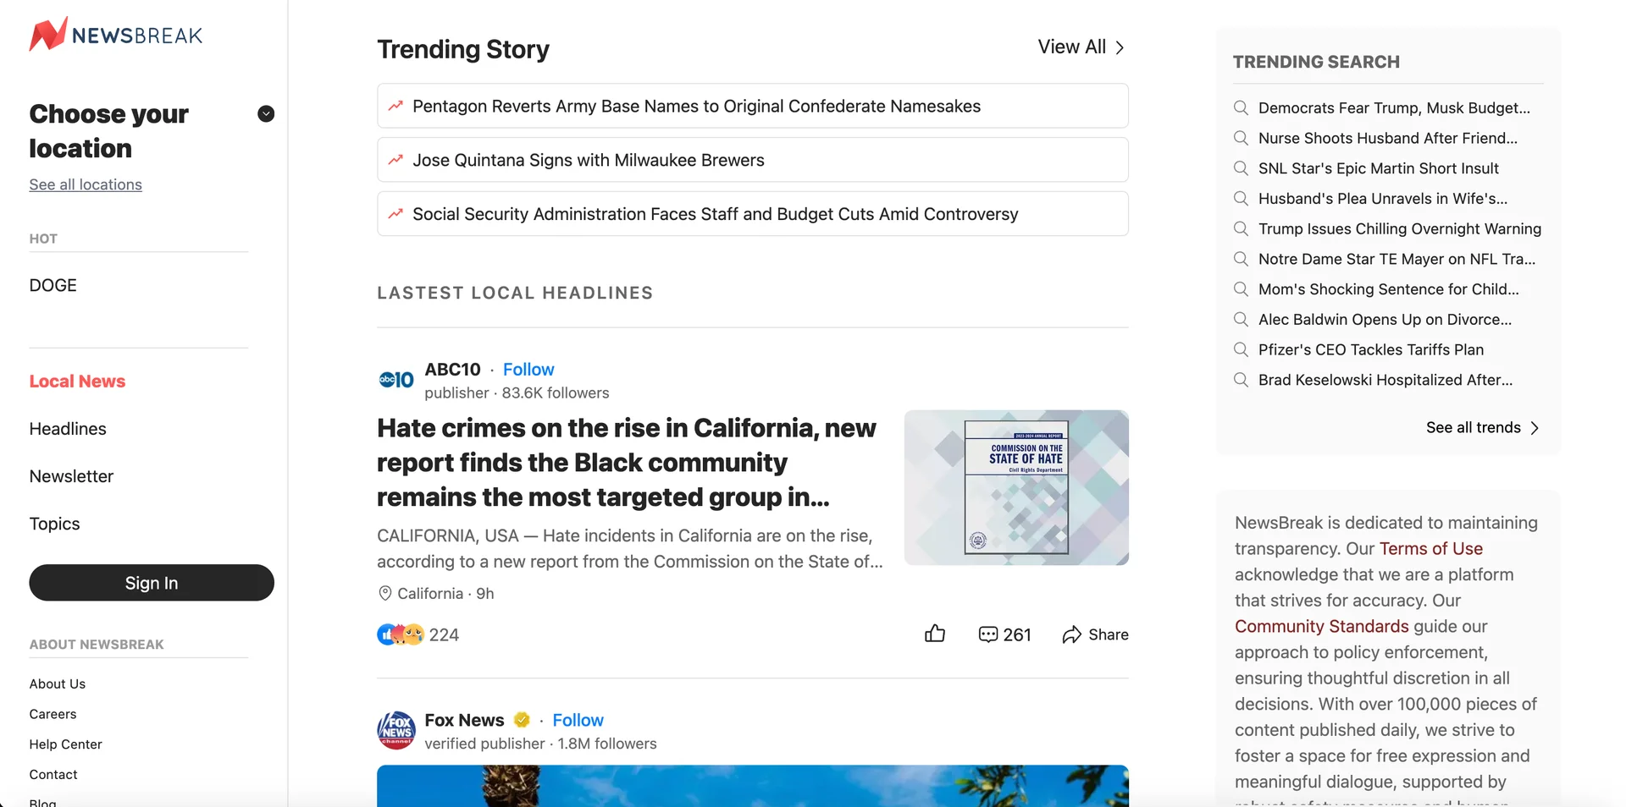Select Headlines in the sidebar

pos(68,429)
